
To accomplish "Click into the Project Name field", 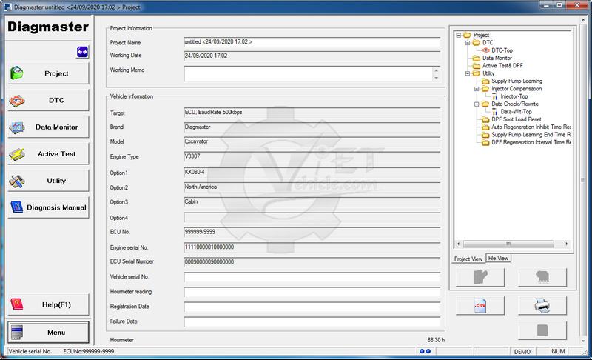I will click(x=312, y=42).
